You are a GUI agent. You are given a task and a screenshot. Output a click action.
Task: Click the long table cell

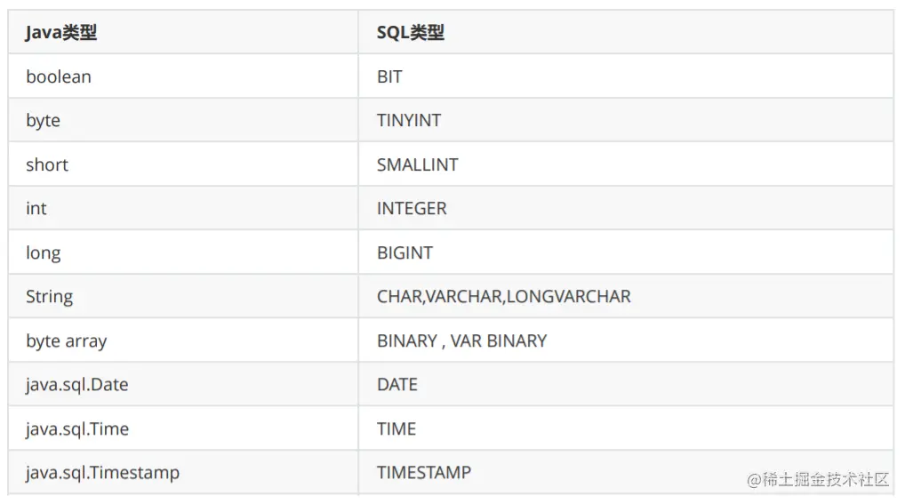tap(44, 252)
